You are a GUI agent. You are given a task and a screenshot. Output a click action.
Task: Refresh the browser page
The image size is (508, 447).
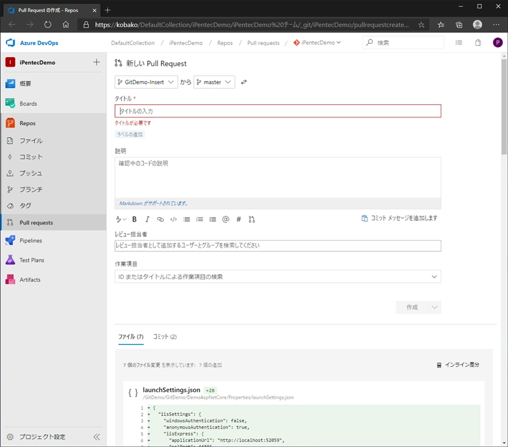pyautogui.click(x=48, y=24)
